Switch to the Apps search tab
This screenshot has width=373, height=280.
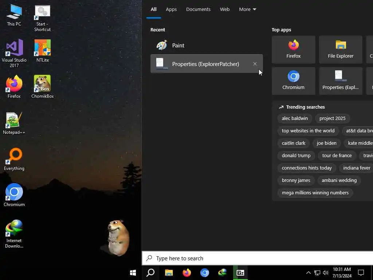(x=171, y=9)
